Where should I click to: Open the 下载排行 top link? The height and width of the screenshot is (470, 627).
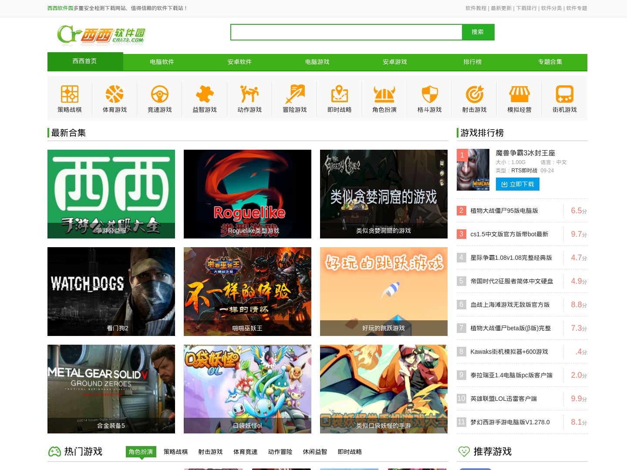526,8
